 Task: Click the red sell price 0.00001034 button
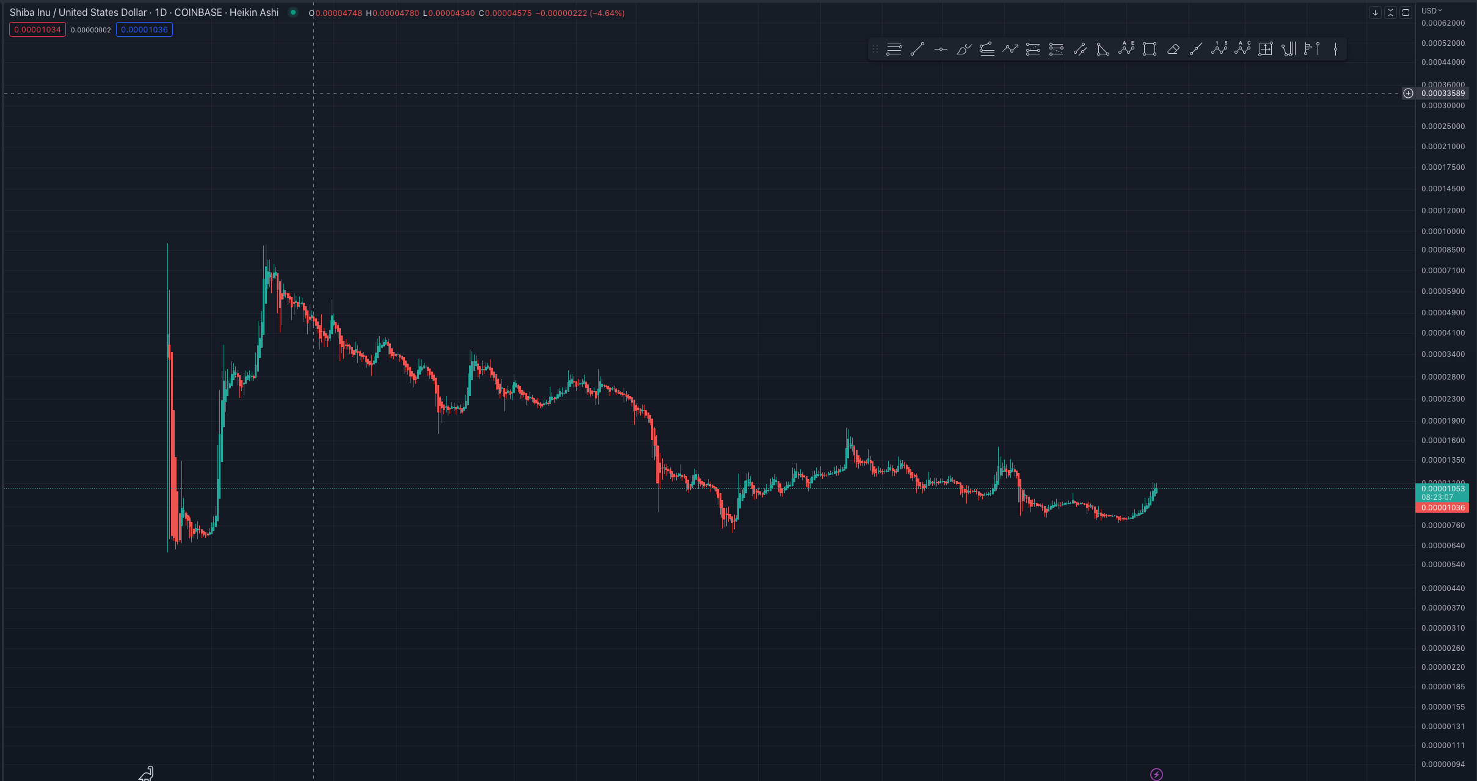pos(37,29)
